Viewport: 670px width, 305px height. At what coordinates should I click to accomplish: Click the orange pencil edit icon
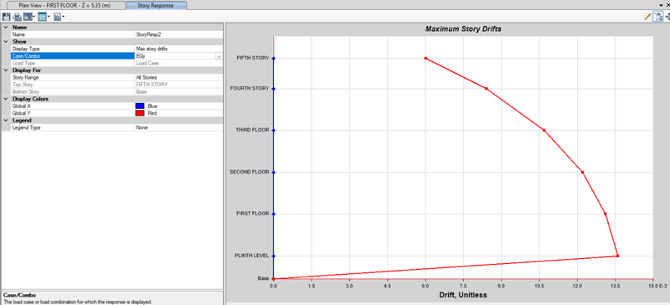tap(647, 17)
